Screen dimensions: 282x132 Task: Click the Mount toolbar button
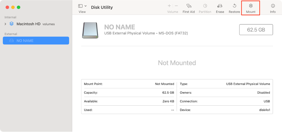click(251, 8)
